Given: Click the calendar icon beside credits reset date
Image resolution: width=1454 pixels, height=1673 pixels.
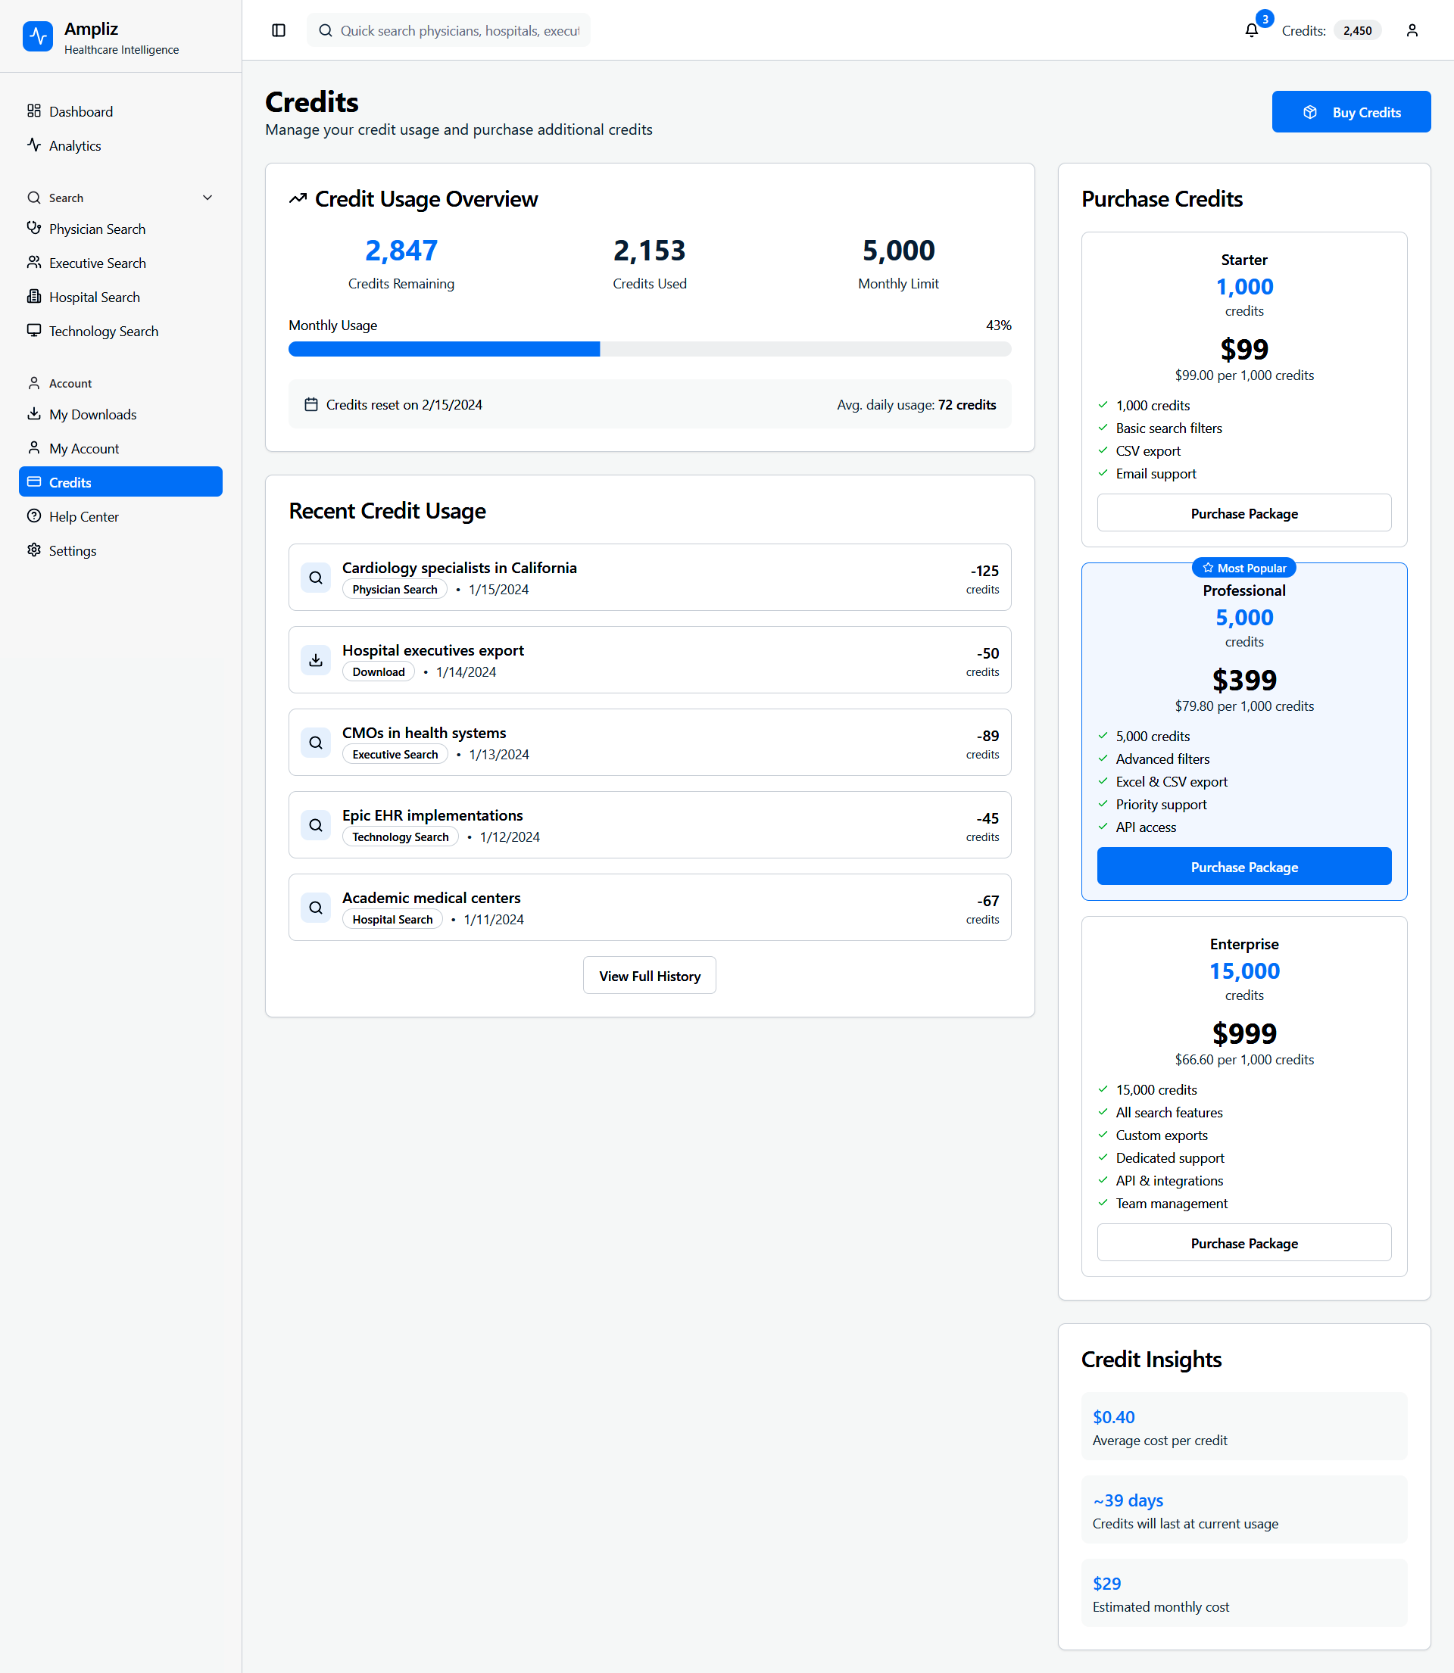Looking at the screenshot, I should click(310, 403).
